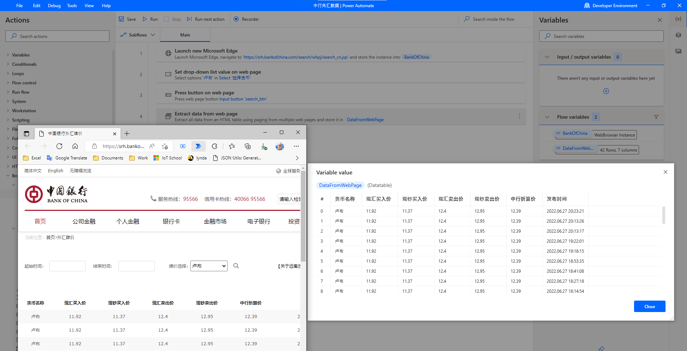Open Edge Settings and more menu
Viewport: 687px width, 351px height.
pos(296,146)
